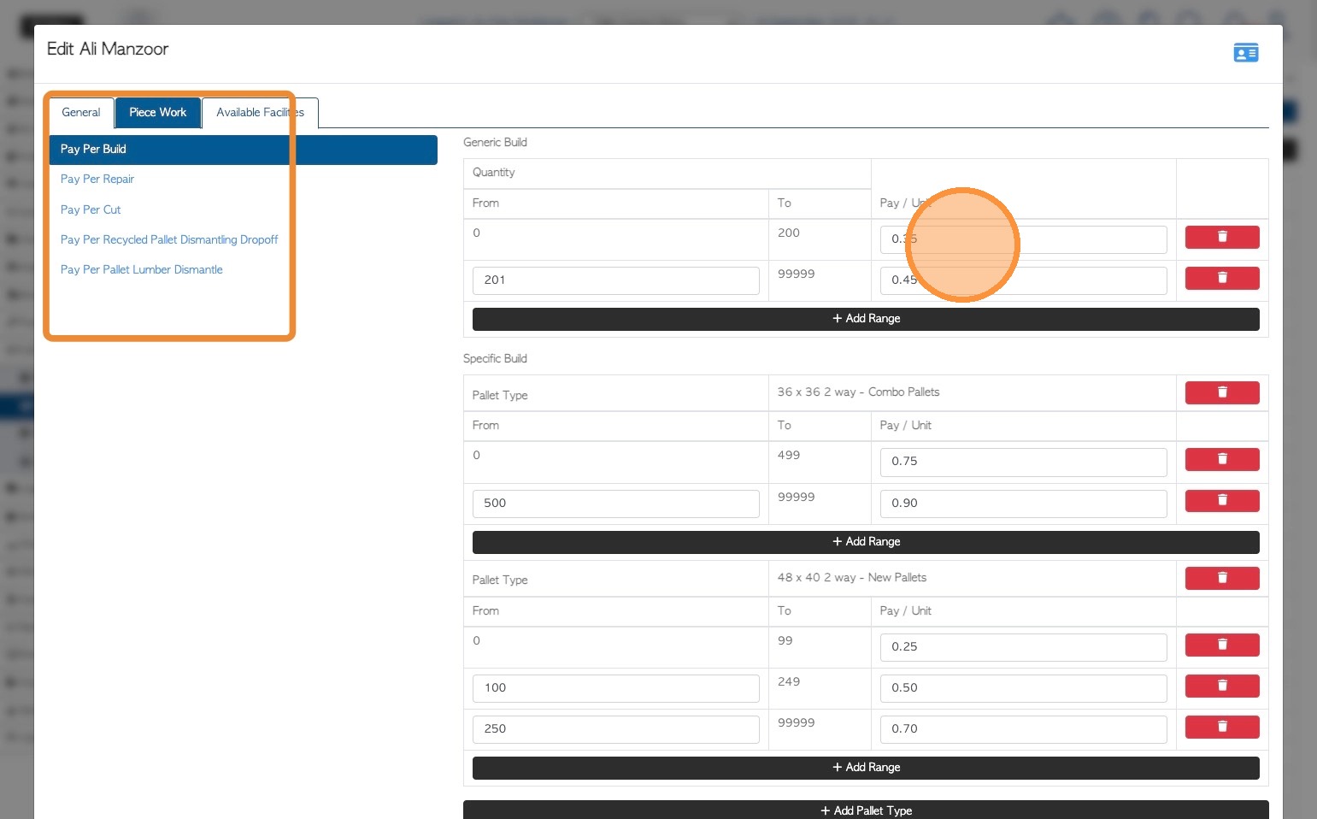
Task: Add a range to 48 x 40 New Pallets
Action: [x=866, y=768]
